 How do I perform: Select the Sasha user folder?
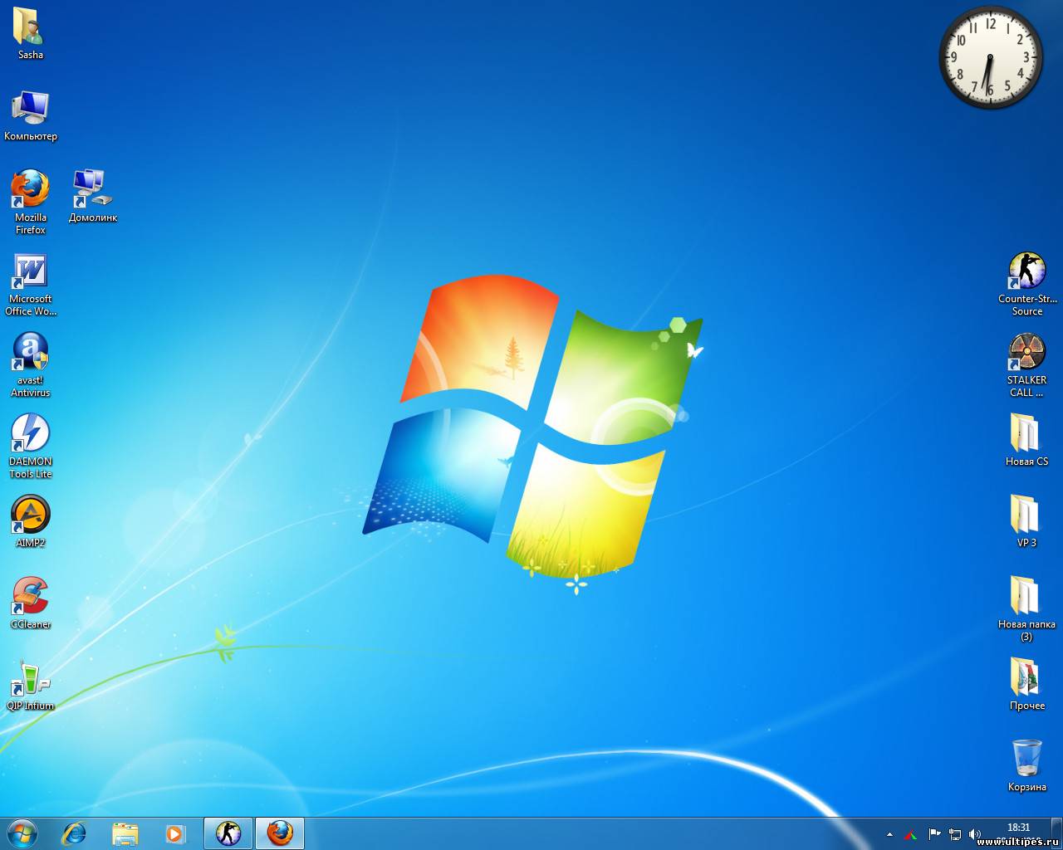pyautogui.click(x=31, y=27)
